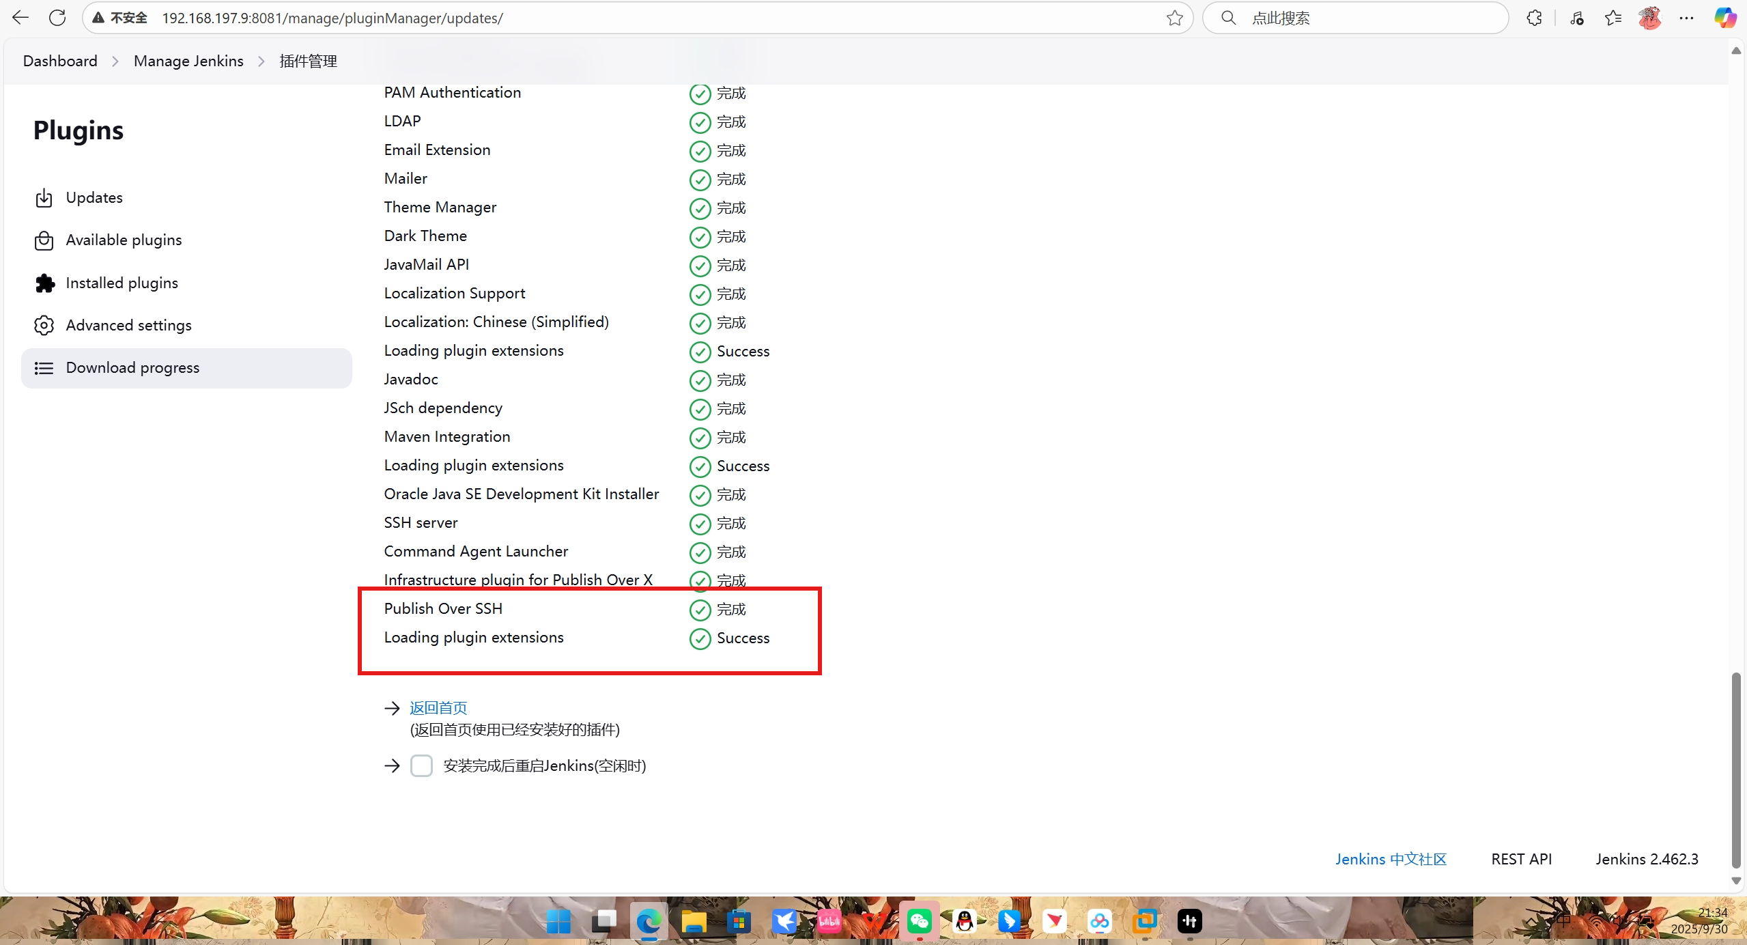This screenshot has height=945, width=1747.
Task: Click the browser refresh icon
Action: [57, 18]
